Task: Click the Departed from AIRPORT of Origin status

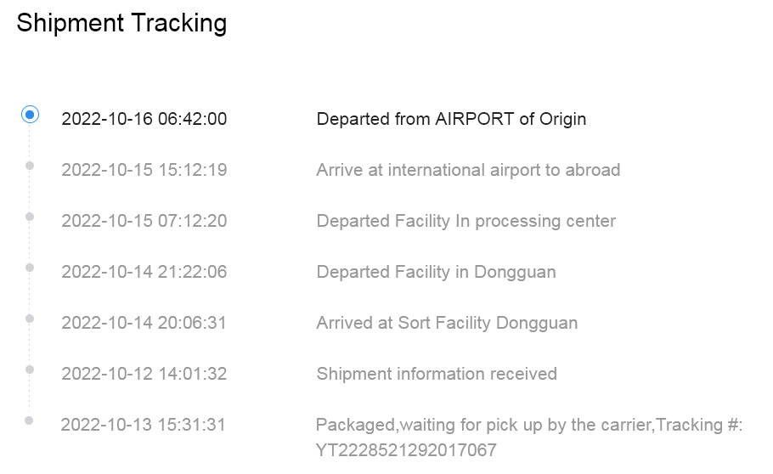Action: [451, 120]
